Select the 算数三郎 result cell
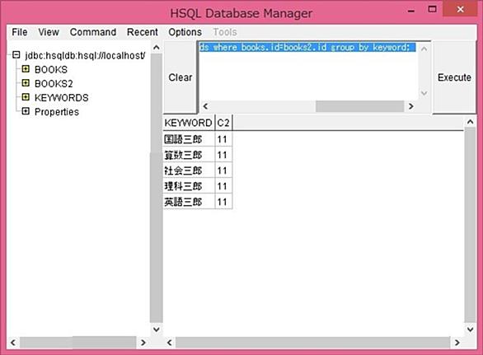483x355 pixels. point(189,155)
